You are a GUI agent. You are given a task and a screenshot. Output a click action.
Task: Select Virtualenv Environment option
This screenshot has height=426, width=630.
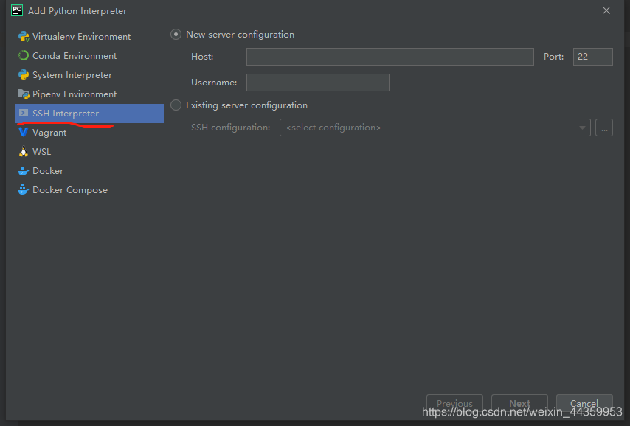pos(89,37)
